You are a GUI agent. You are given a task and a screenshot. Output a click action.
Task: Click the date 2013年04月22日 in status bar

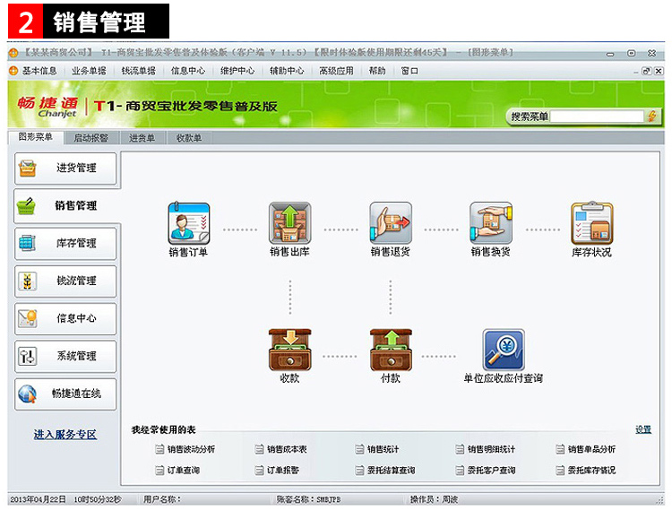point(39,499)
